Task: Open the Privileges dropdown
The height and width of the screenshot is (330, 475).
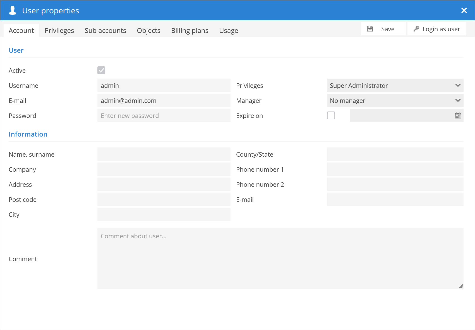Action: [x=395, y=86]
